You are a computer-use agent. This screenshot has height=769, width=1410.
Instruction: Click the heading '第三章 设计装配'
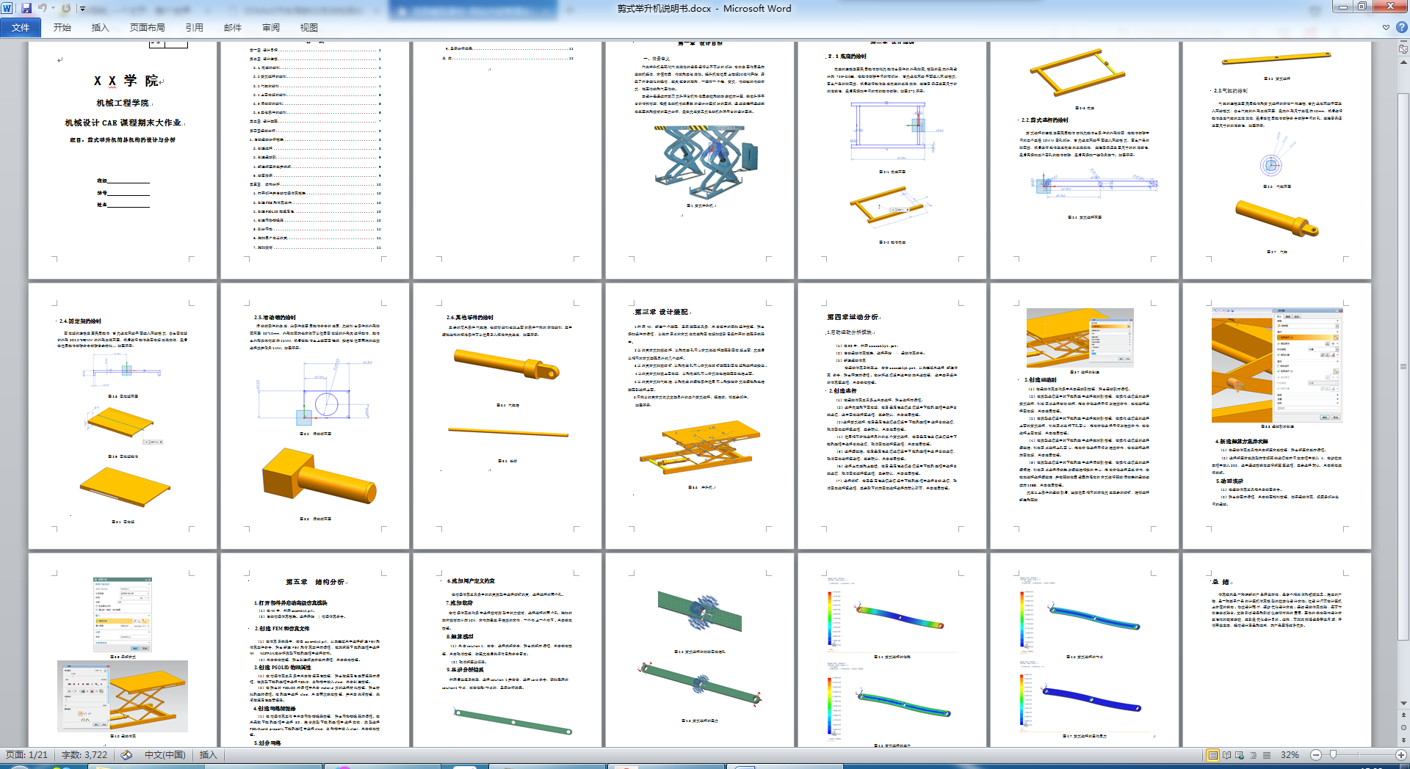tap(662, 312)
